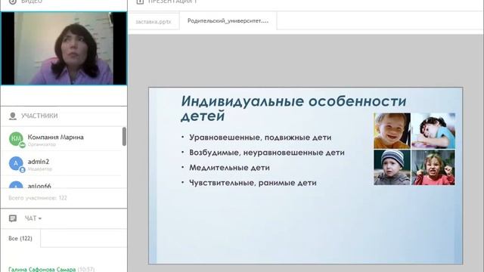Image resolution: width=484 pixels, height=272 pixels.
Task: Click the participants list scrollbar
Action: [124, 136]
